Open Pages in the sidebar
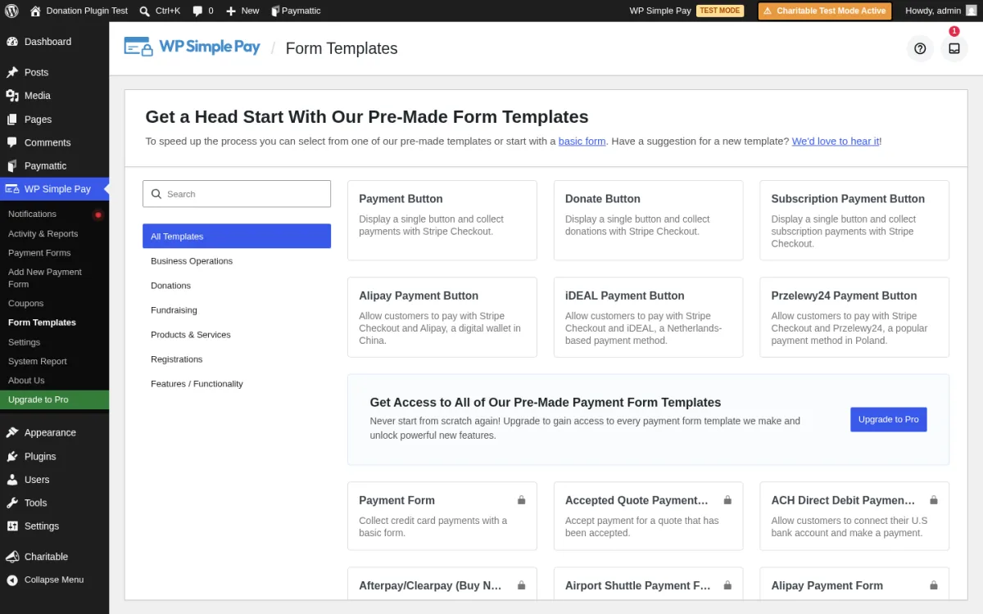The width and height of the screenshot is (983, 614). 54,120
